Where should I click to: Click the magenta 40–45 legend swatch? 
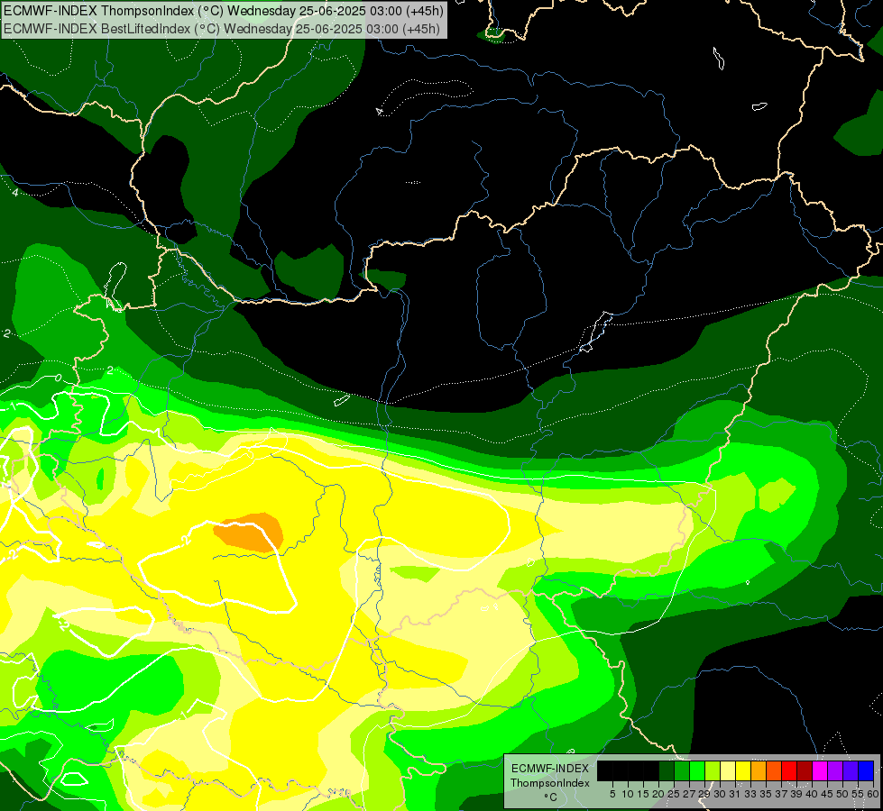(x=820, y=770)
